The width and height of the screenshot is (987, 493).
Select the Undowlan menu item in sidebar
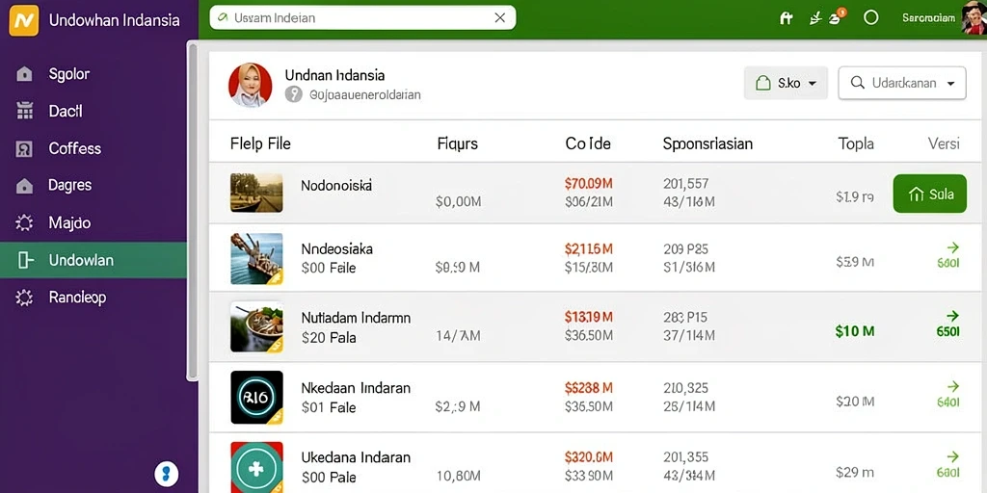(93, 260)
